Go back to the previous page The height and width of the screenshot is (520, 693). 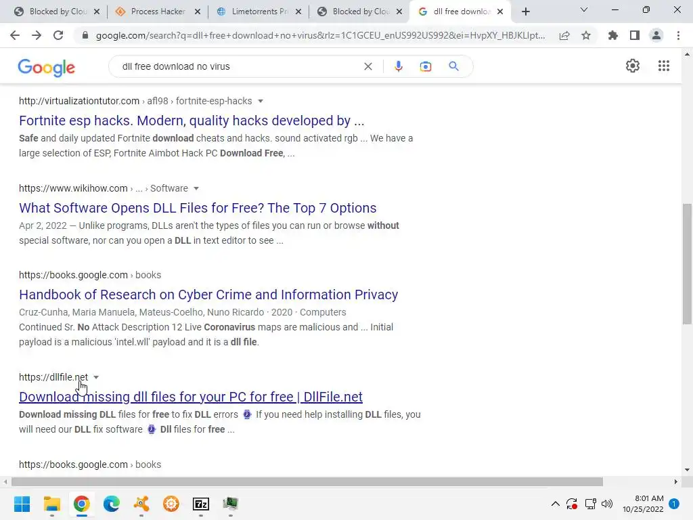(x=15, y=35)
